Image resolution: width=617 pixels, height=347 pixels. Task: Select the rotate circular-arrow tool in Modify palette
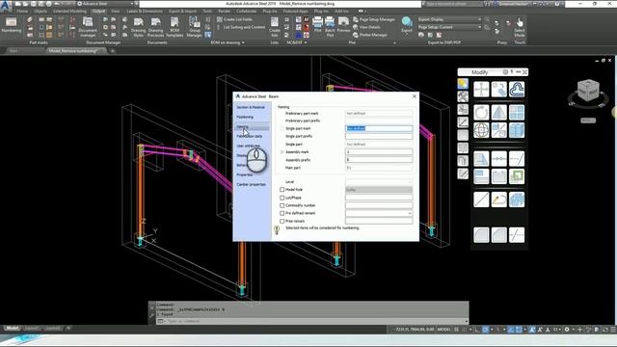click(481, 113)
